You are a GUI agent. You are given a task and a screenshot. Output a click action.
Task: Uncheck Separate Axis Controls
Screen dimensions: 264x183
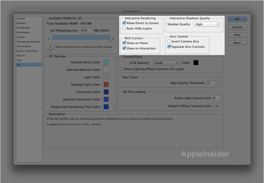169,46
